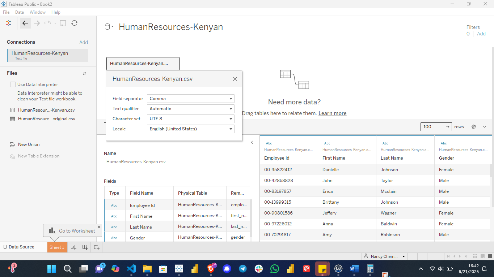Open the File menu
The height and width of the screenshot is (277, 494).
coord(6,12)
